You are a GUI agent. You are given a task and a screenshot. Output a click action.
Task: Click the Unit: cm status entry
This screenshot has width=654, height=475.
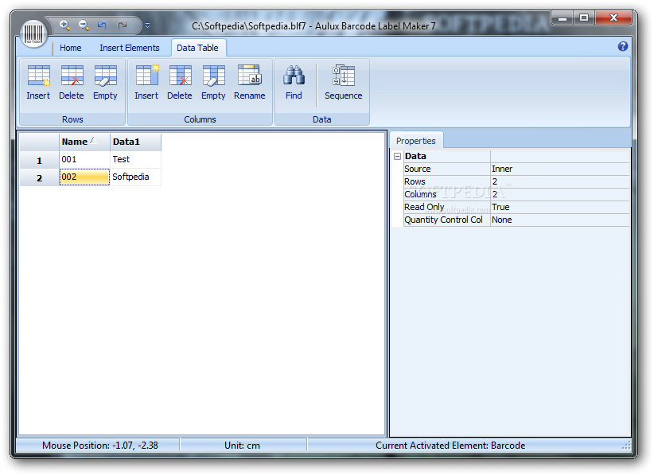point(243,446)
